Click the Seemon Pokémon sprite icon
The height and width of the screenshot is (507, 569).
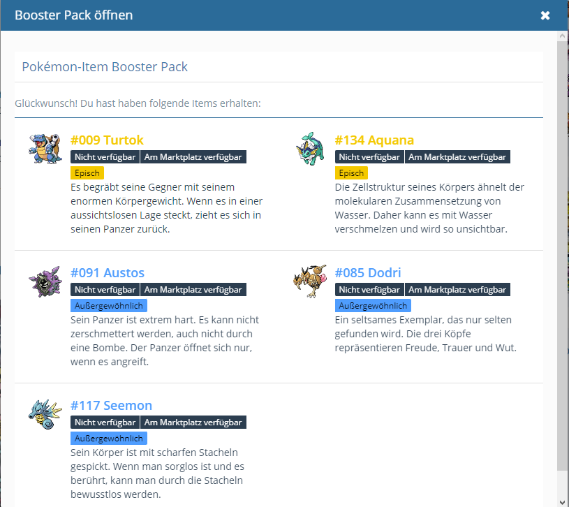click(45, 415)
